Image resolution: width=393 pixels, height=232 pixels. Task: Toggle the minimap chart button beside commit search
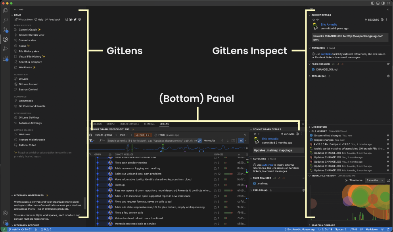241,141
